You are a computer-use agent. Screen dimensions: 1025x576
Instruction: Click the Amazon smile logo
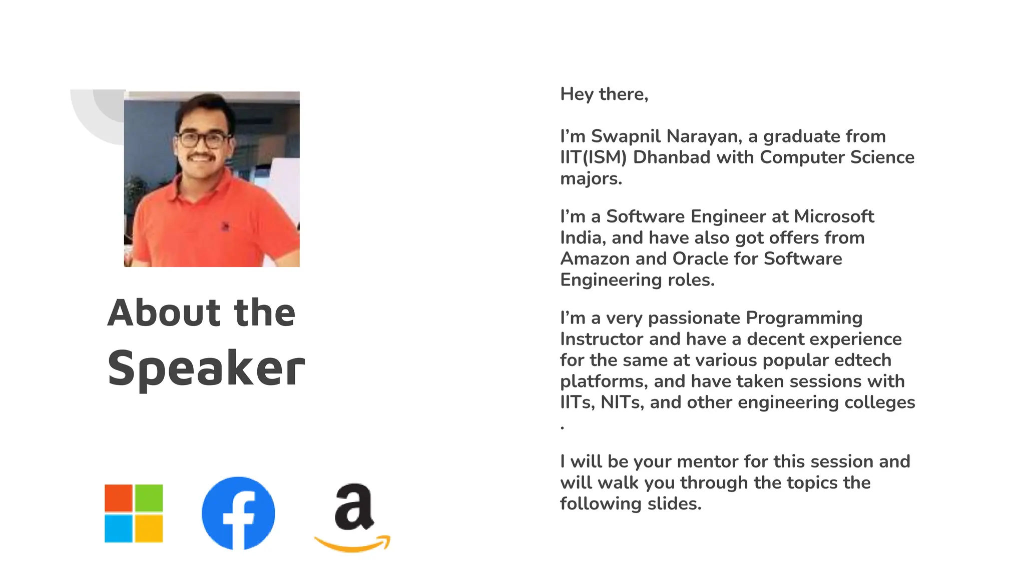pyautogui.click(x=352, y=517)
